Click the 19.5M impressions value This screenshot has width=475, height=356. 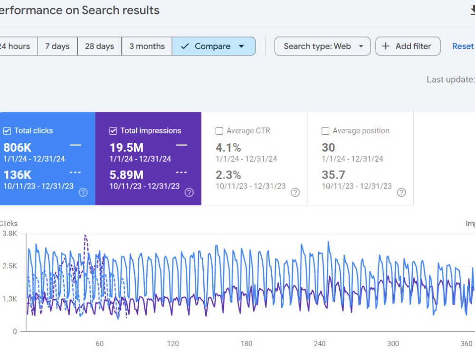click(x=126, y=148)
